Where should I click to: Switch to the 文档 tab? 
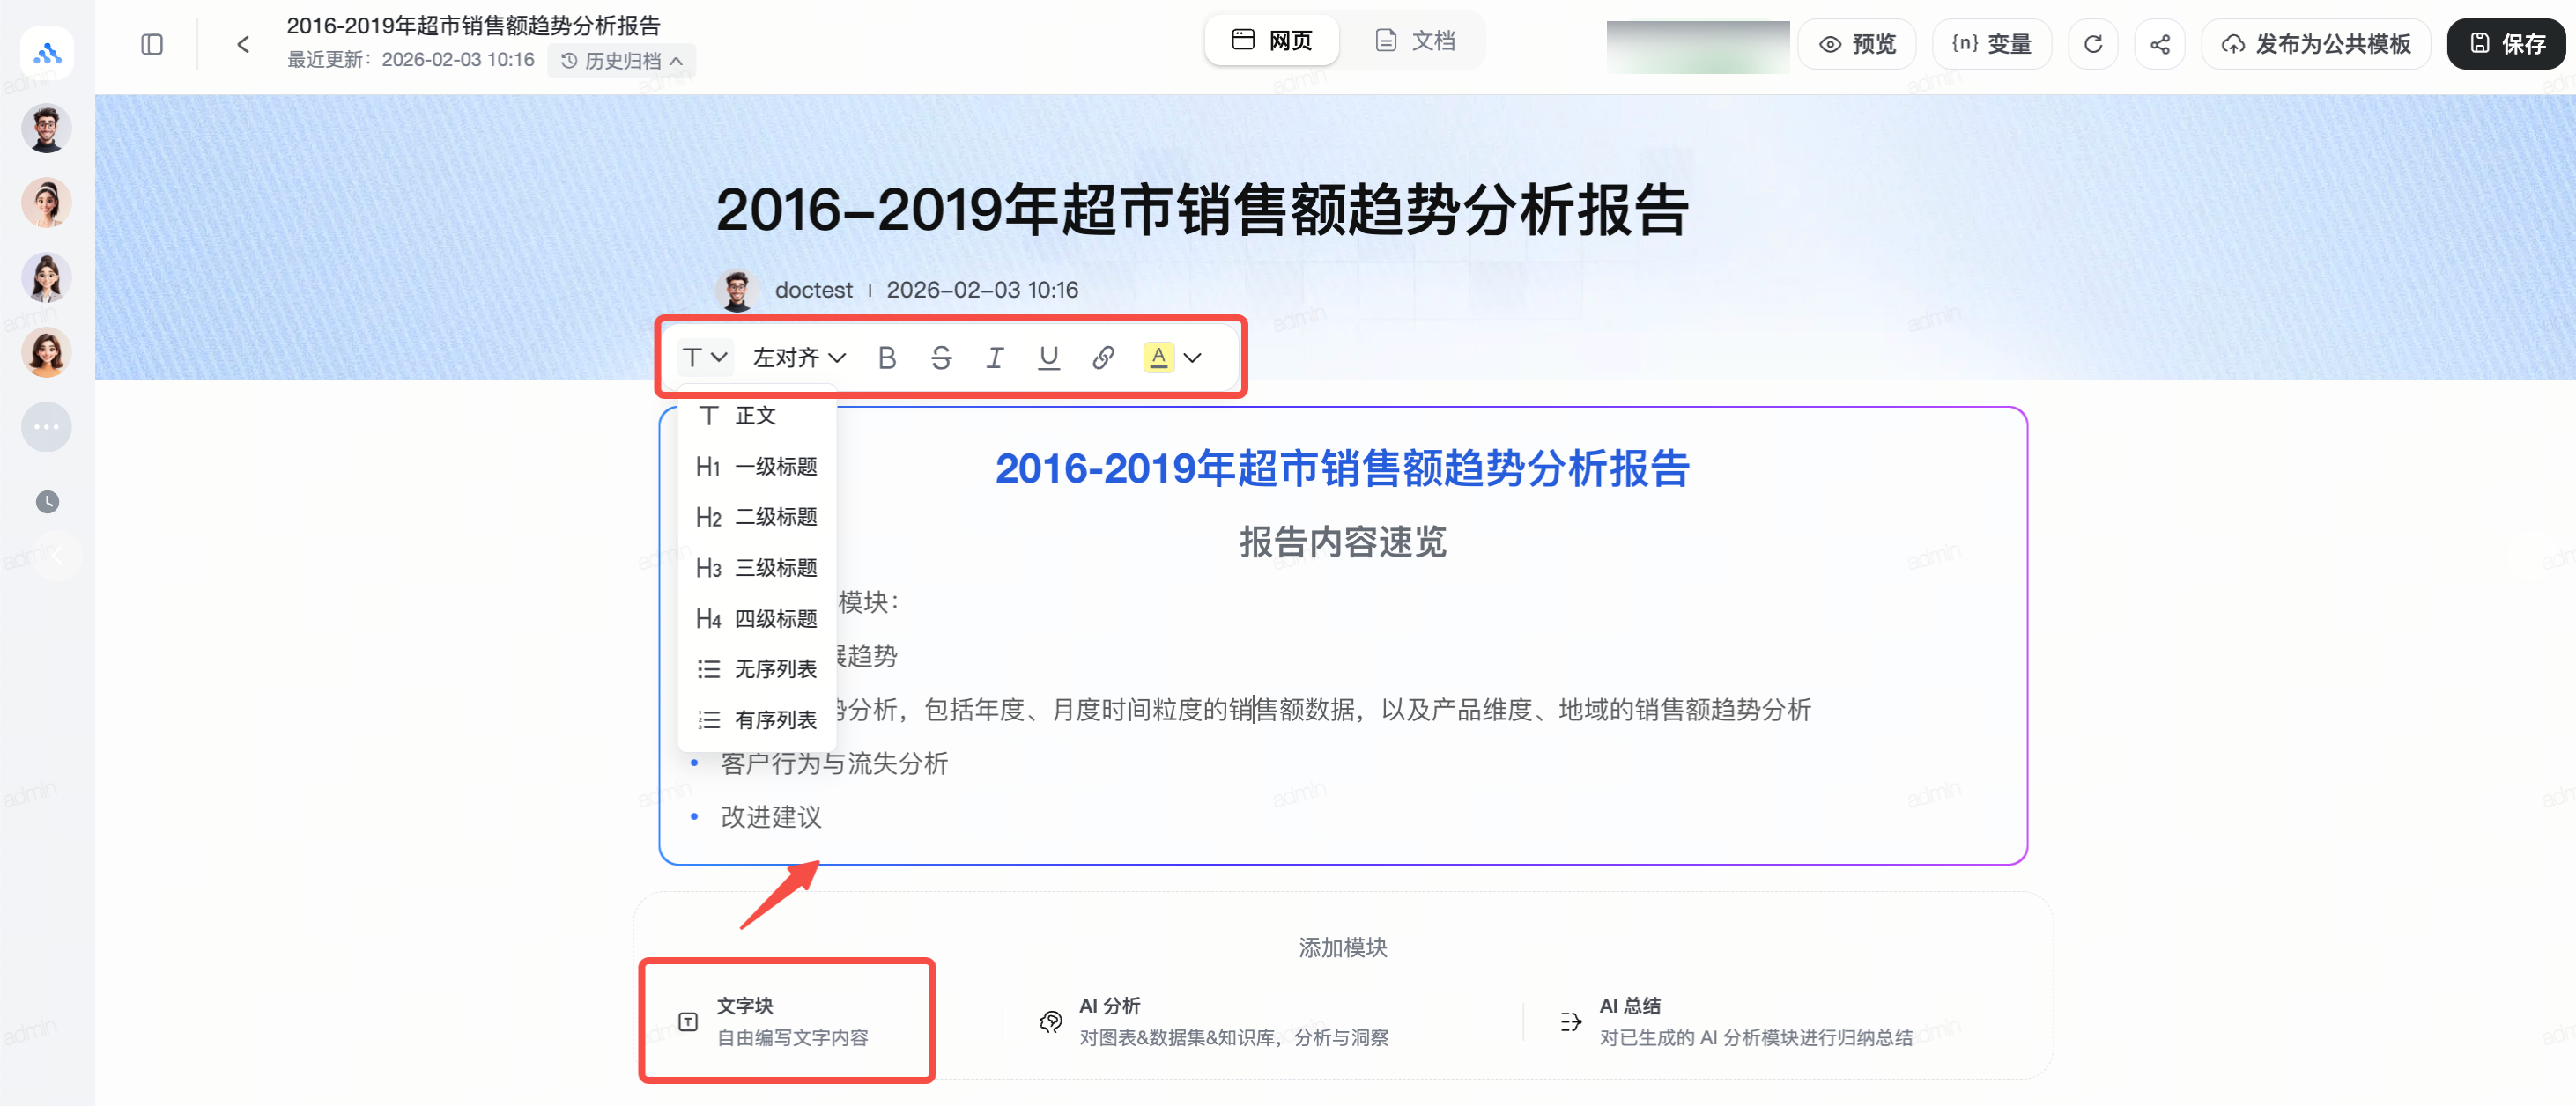[x=1415, y=41]
